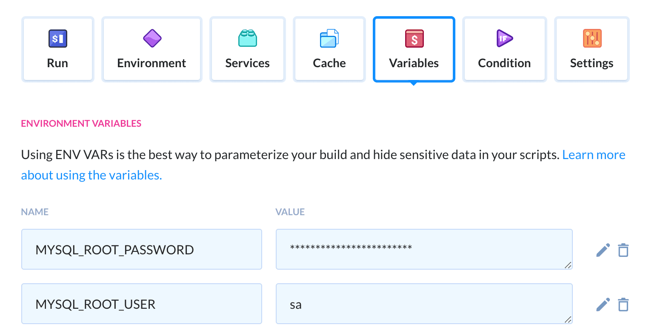Image resolution: width=646 pixels, height=336 pixels.
Task: Click resize handle of sa value field
Action: tap(568, 320)
